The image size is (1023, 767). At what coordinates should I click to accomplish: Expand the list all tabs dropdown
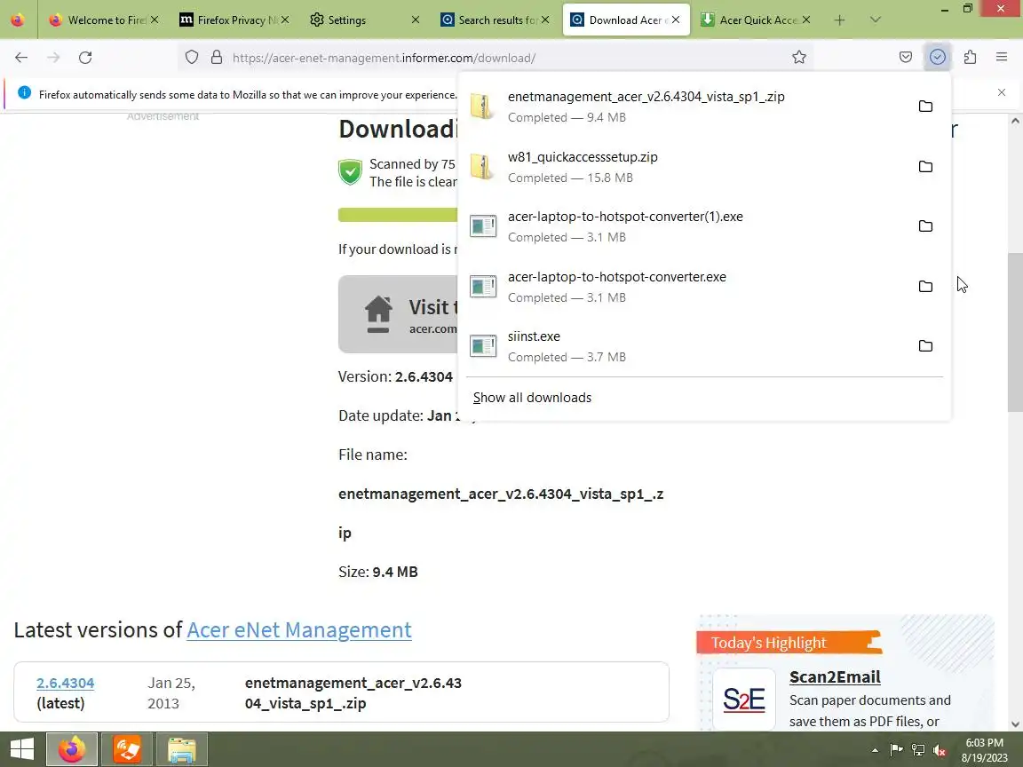click(x=876, y=20)
